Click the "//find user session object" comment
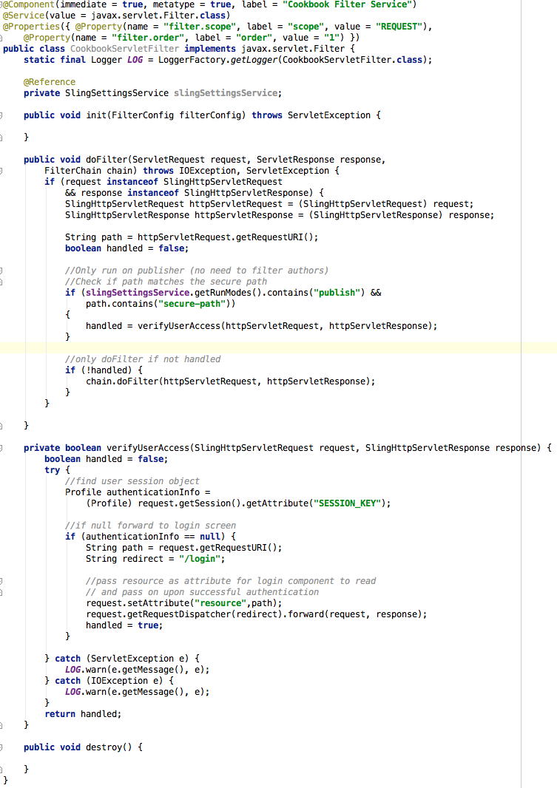 coord(132,481)
